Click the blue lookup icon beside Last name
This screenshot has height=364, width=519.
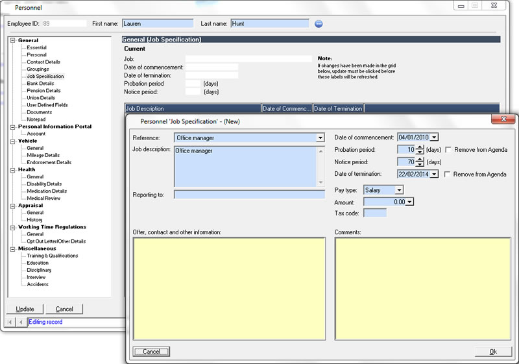319,24
